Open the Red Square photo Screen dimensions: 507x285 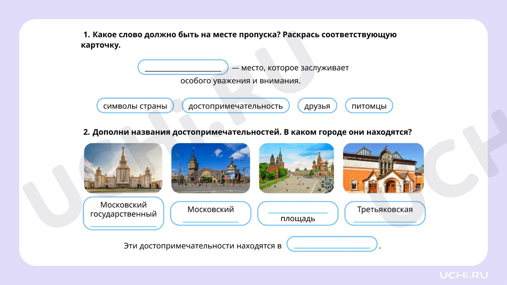[x=297, y=168]
